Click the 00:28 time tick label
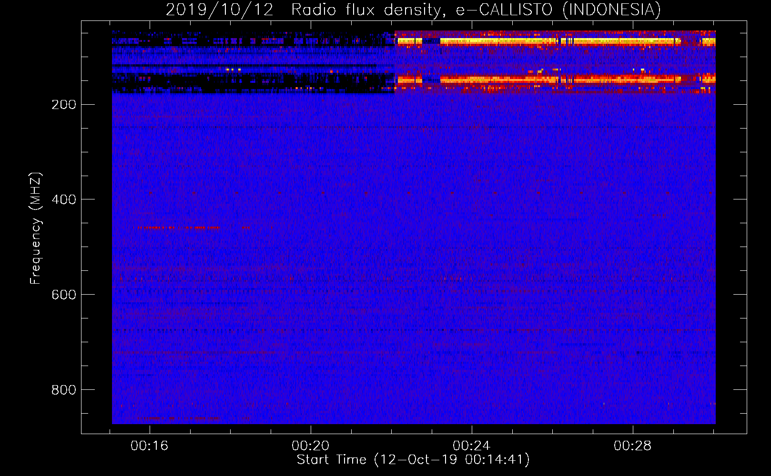 (633, 446)
